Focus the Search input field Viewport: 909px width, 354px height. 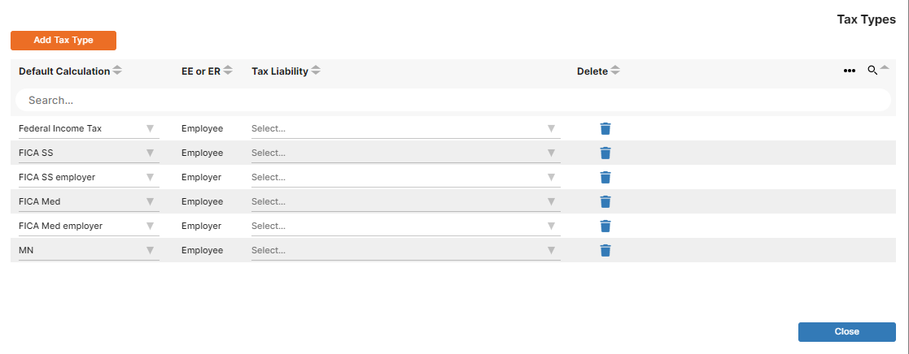[x=452, y=100]
